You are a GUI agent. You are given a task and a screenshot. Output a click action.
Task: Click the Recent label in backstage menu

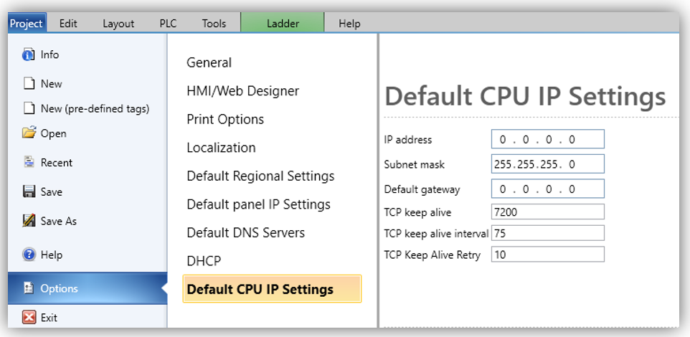click(x=57, y=163)
